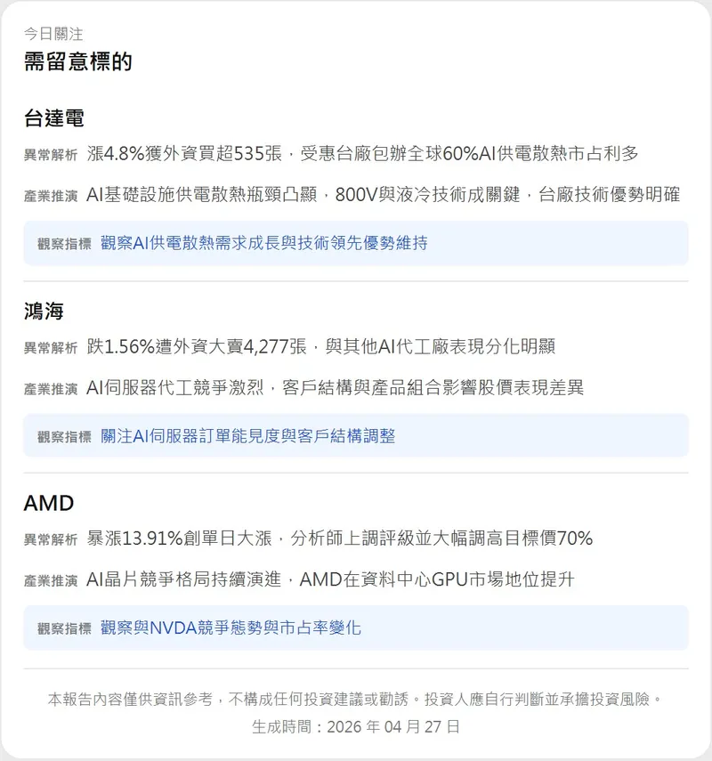Select the 暴漲13.91%創單日大漲 analysis line
The image size is (712, 761).
pos(339,538)
